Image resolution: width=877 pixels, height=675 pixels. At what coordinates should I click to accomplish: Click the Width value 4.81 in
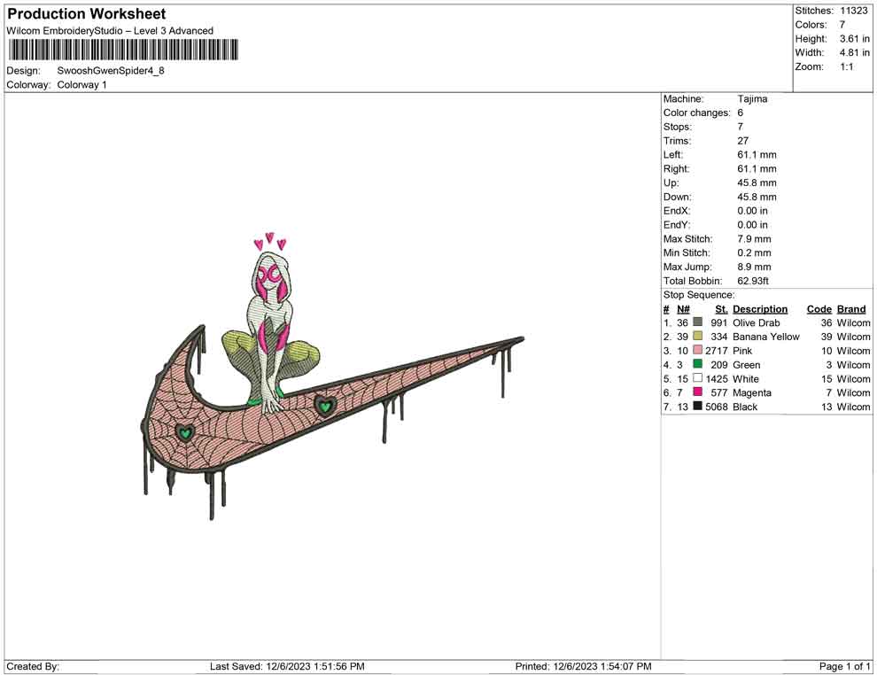(854, 52)
